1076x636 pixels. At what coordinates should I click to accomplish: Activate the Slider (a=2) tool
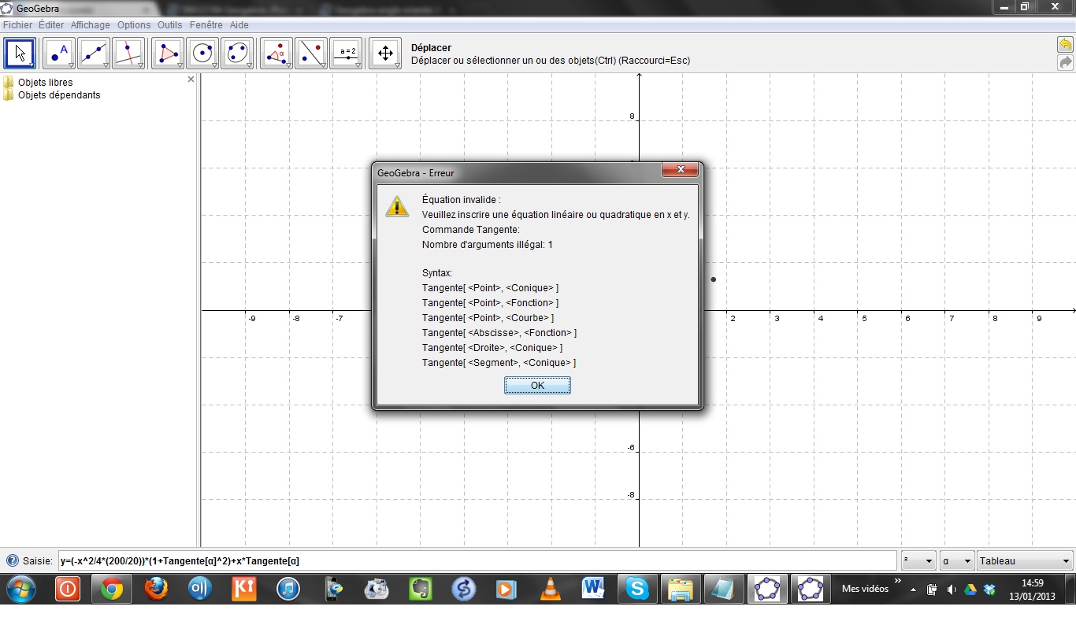(x=346, y=54)
